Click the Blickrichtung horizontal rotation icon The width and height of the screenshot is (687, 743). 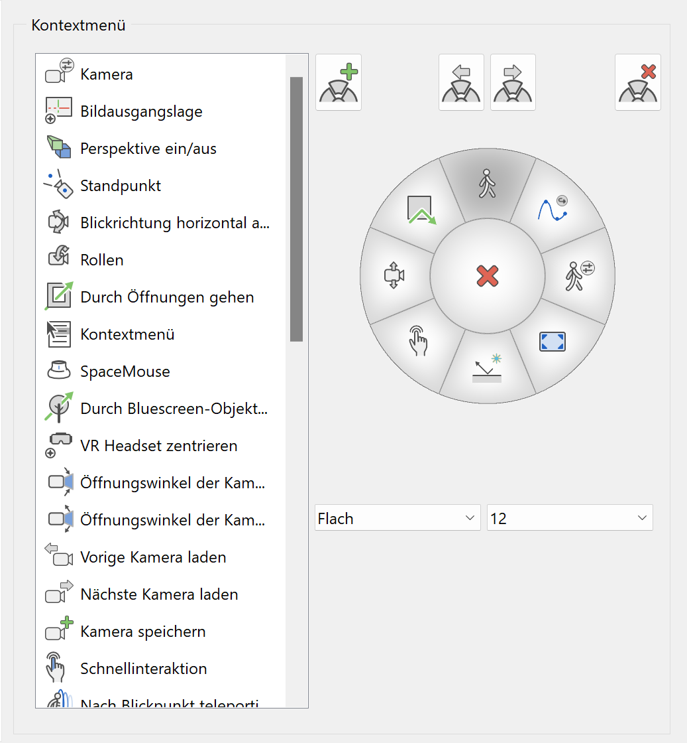59,222
